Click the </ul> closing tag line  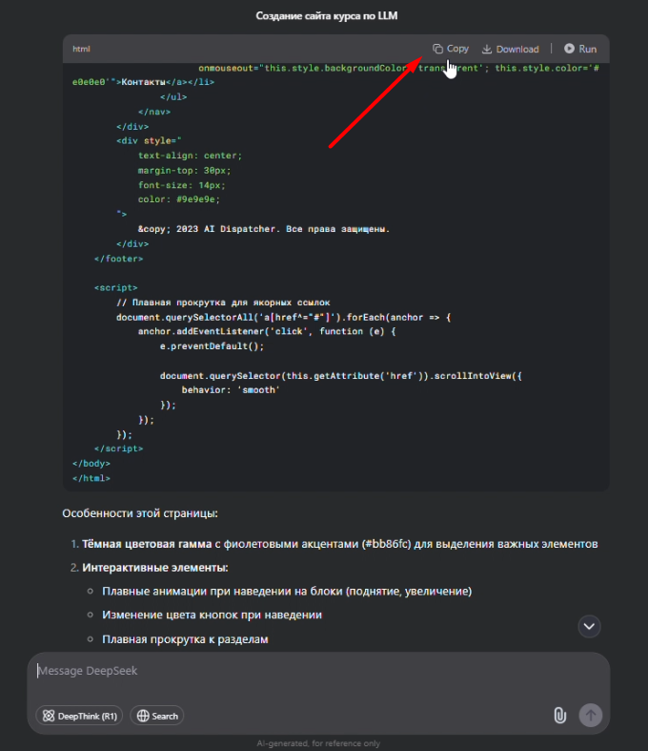173,96
